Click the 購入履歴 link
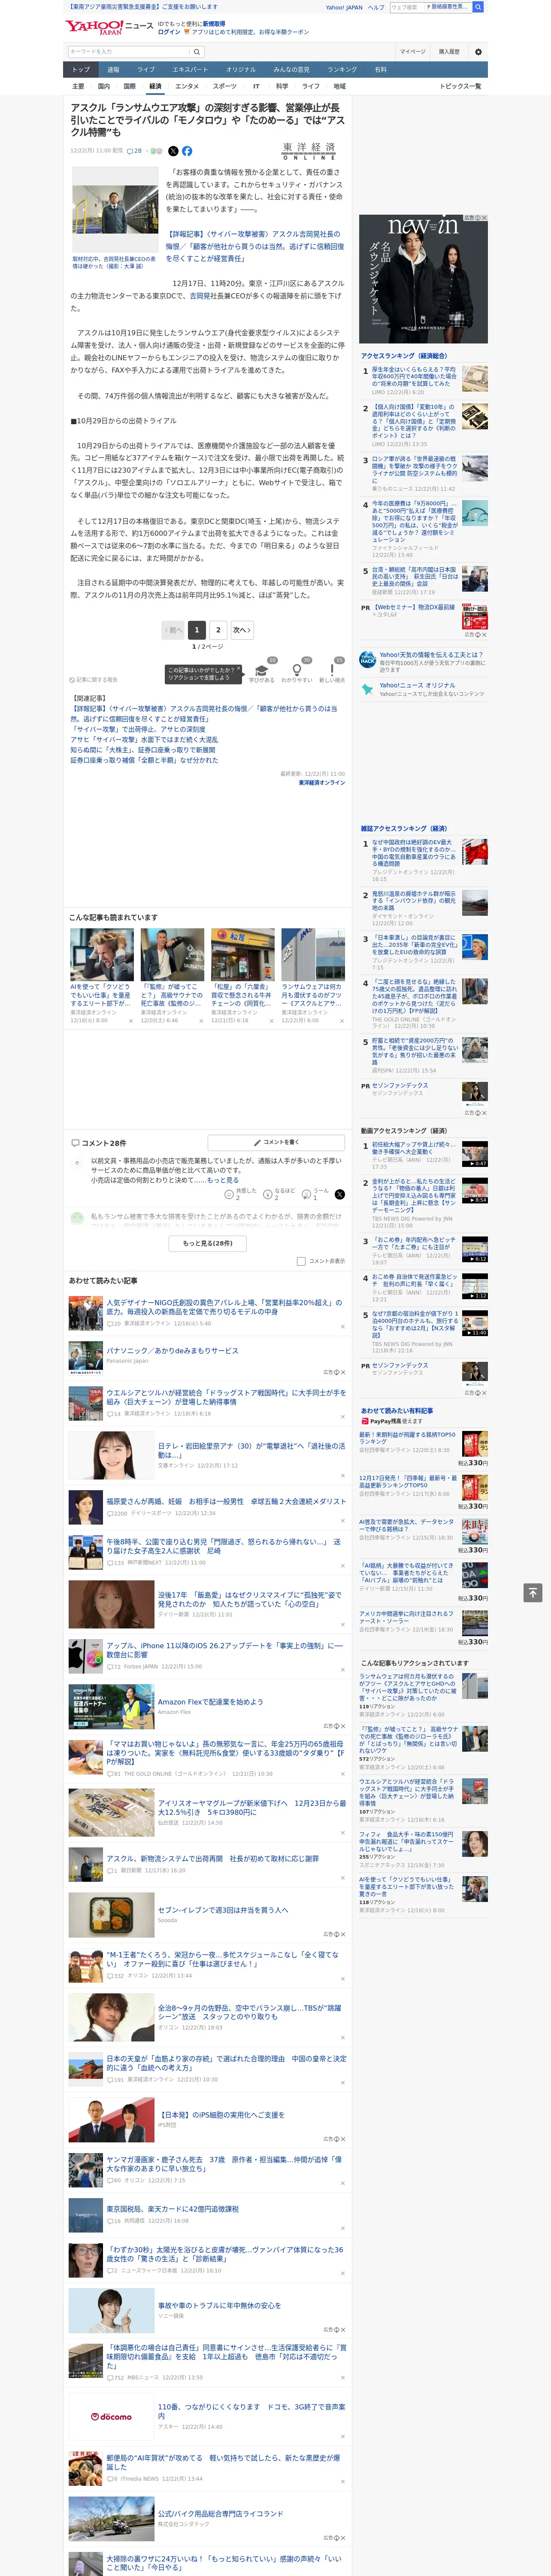 pos(449,52)
